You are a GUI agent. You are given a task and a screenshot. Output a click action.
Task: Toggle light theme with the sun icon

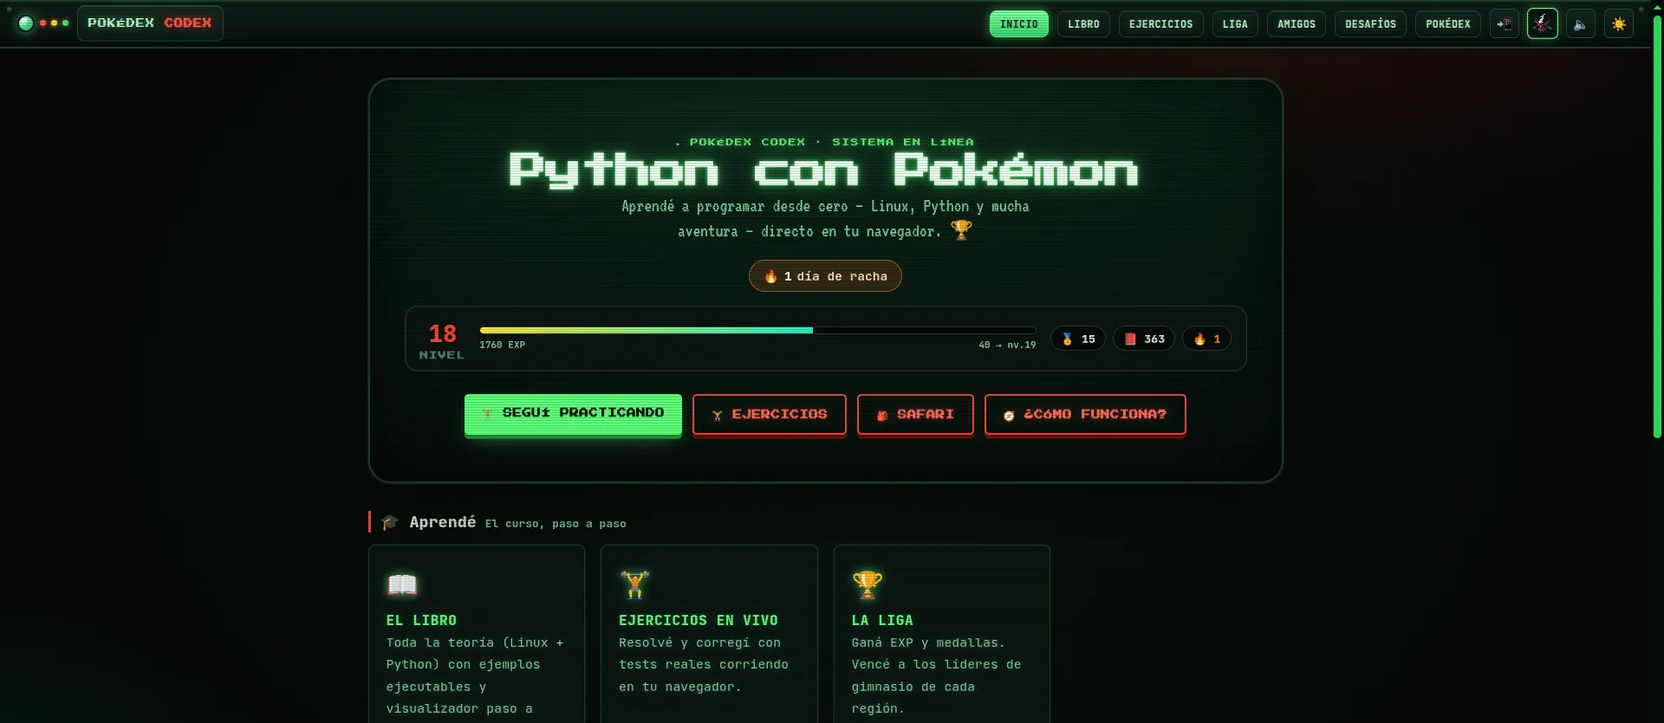click(x=1619, y=24)
